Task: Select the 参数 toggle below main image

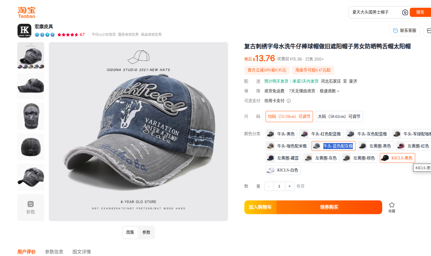Action: 146,232
